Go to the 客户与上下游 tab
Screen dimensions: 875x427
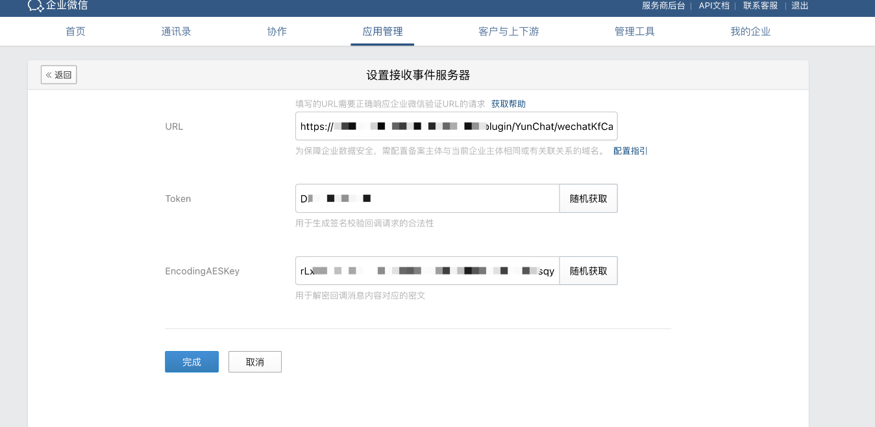point(508,32)
